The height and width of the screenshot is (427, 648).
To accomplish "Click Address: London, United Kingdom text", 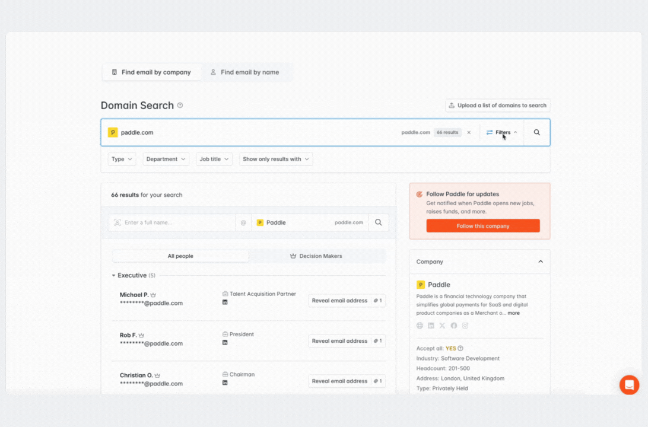I will (460, 378).
